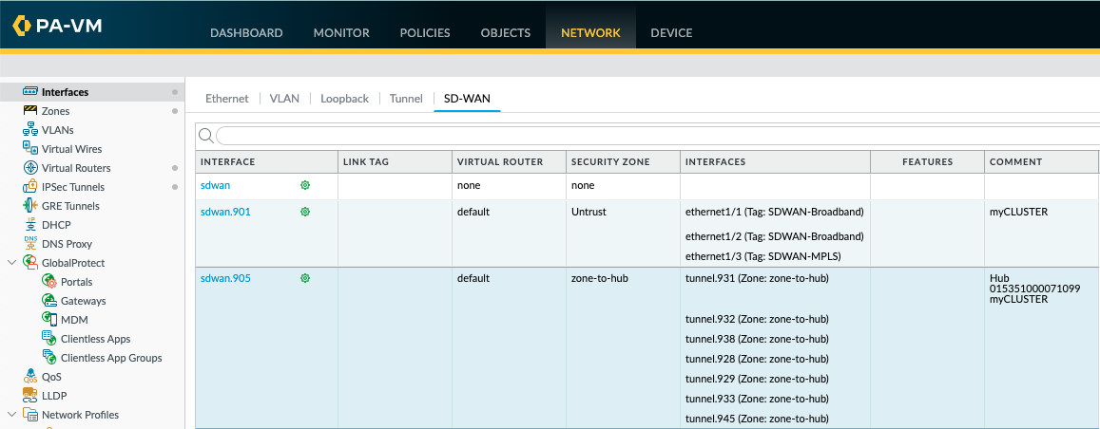
Task: Click the search magnifier icon
Action: click(205, 136)
